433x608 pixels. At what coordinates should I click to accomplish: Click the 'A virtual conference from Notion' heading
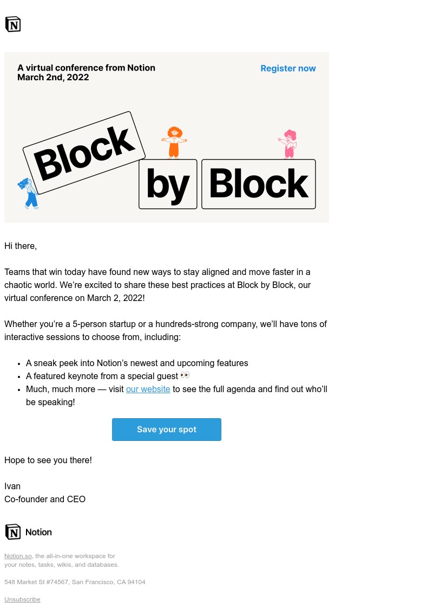86,68
